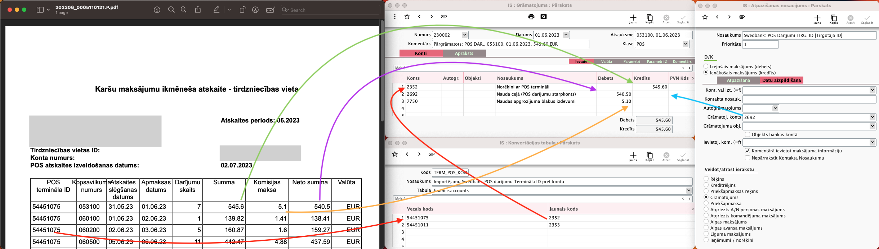
Task: Open Autogrāmatojums dropdown
Action: pos(775,108)
